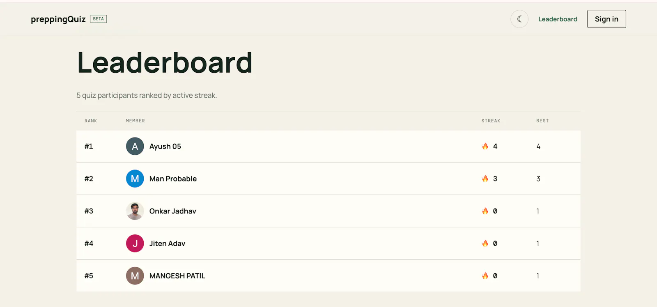
Task: Select the name Jiten Adav
Action: coord(167,244)
